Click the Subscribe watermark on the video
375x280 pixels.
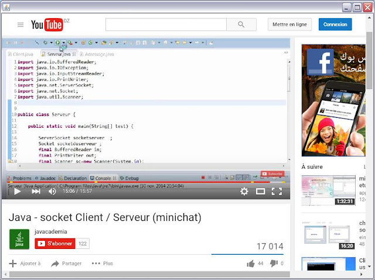tap(272, 174)
